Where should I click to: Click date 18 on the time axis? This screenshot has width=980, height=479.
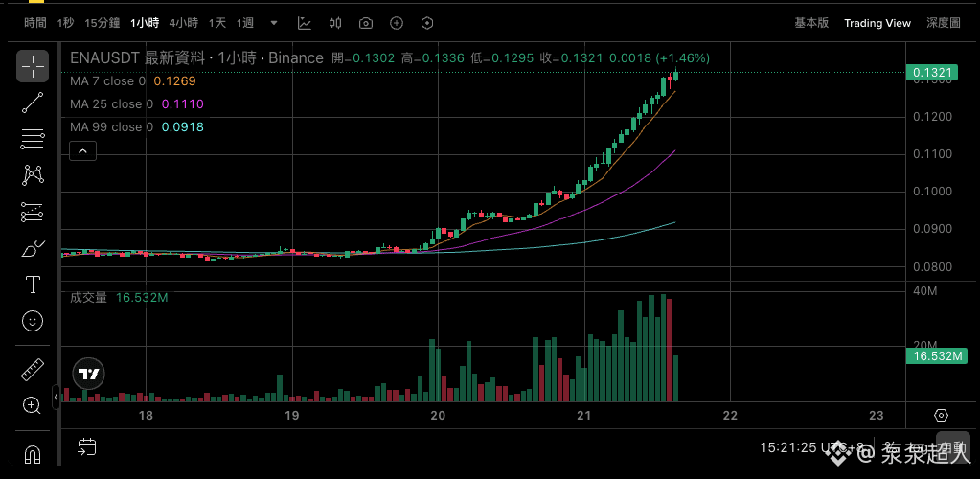click(146, 416)
